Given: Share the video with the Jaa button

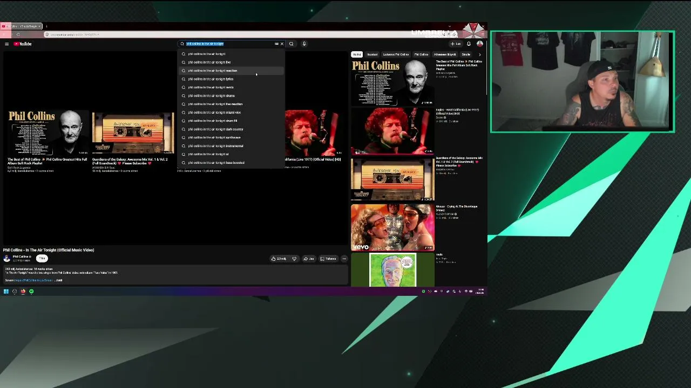Looking at the screenshot, I should pyautogui.click(x=309, y=259).
